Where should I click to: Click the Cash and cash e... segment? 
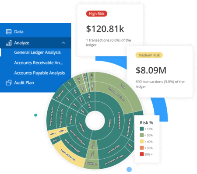[116, 94]
